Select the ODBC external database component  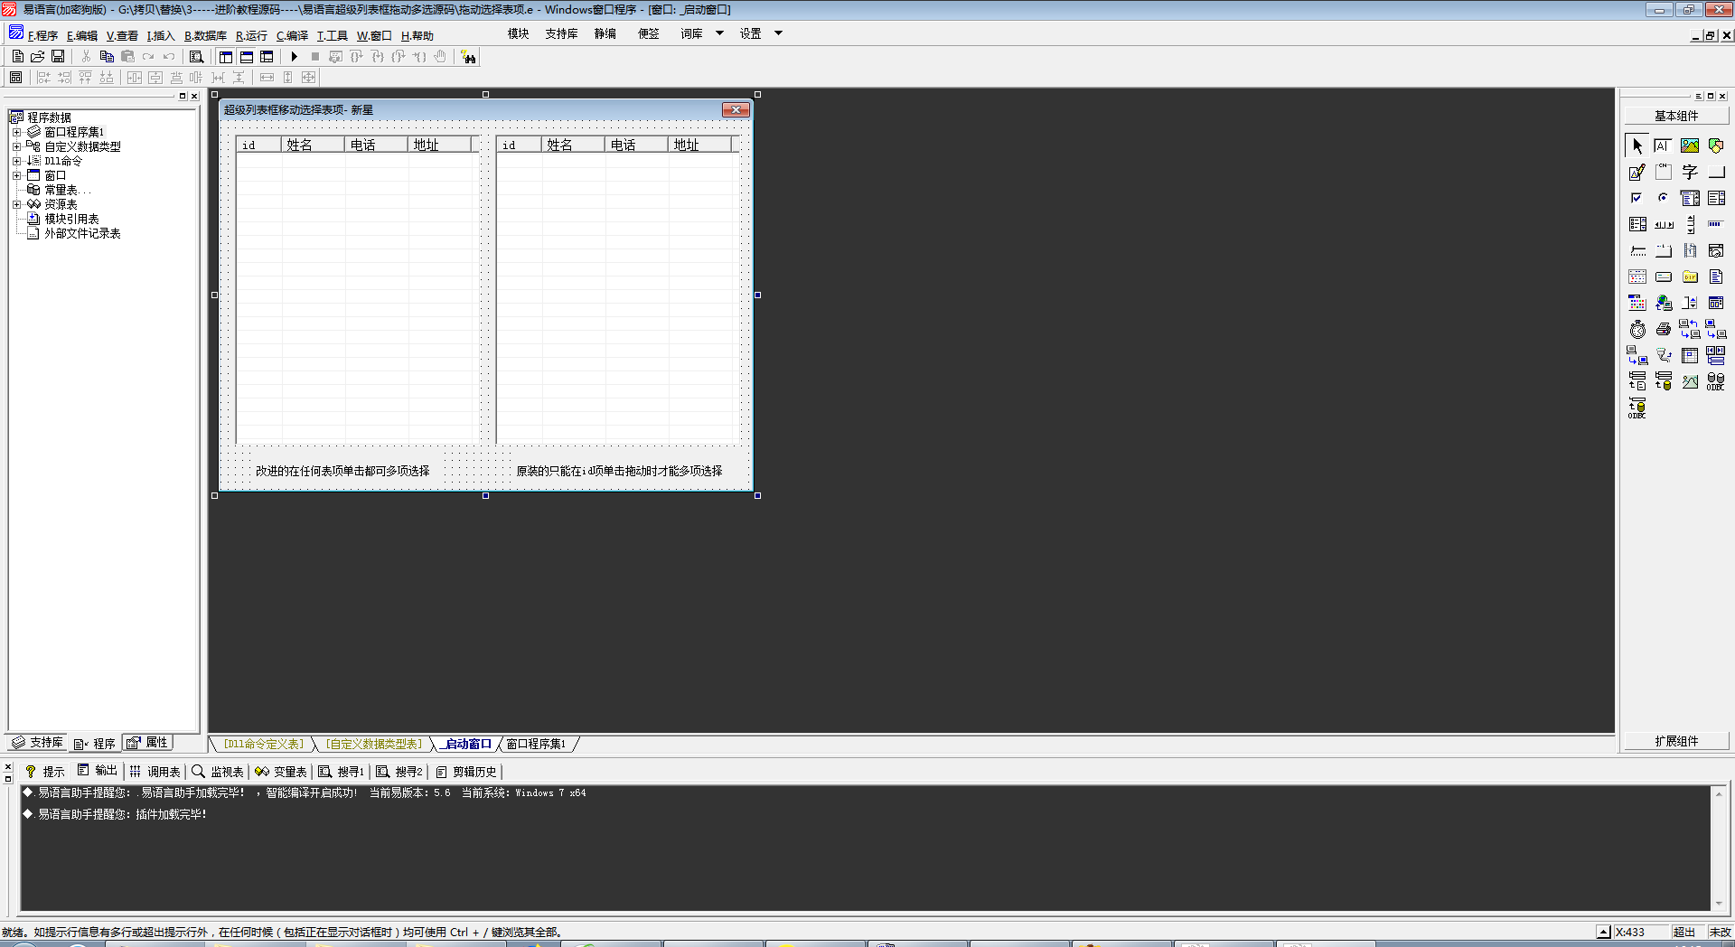pos(1716,381)
